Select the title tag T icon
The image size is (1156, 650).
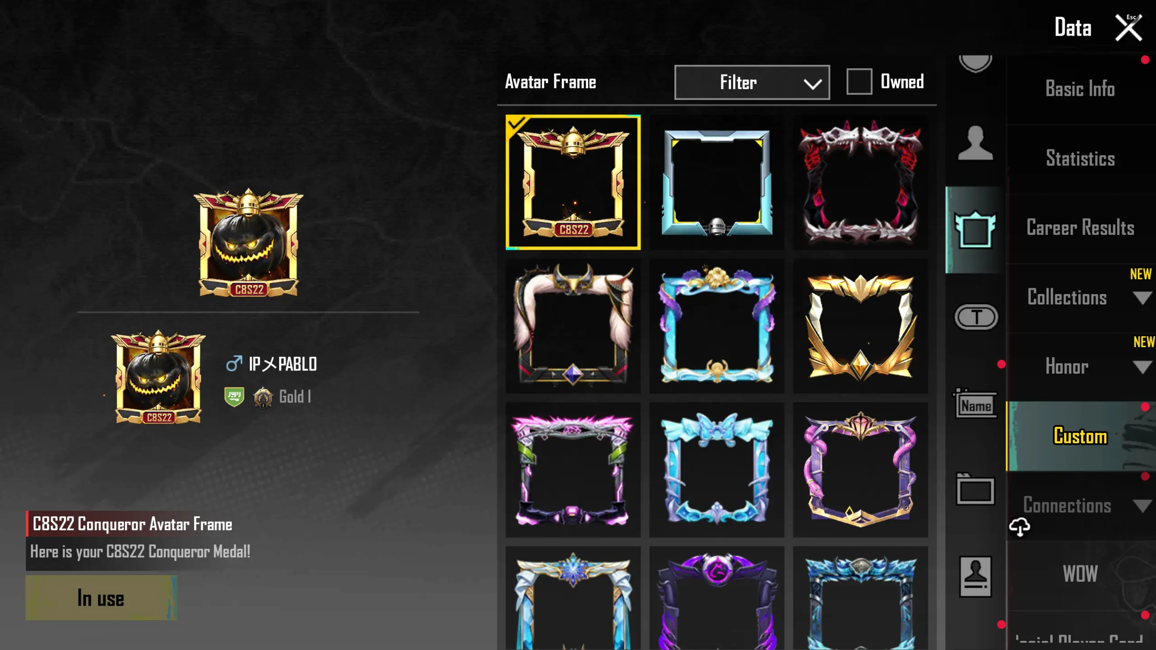(x=976, y=317)
